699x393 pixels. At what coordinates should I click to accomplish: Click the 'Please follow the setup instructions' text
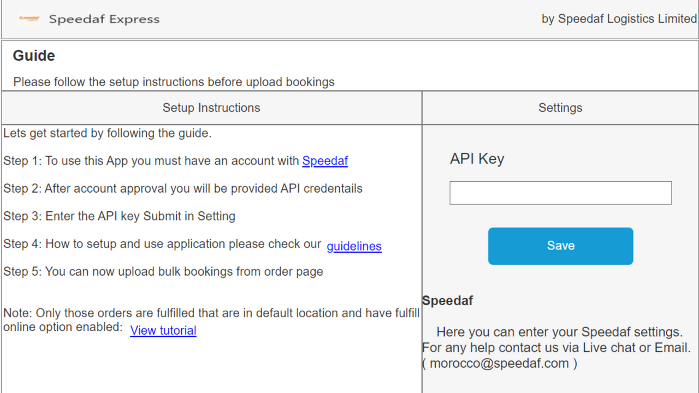click(174, 82)
